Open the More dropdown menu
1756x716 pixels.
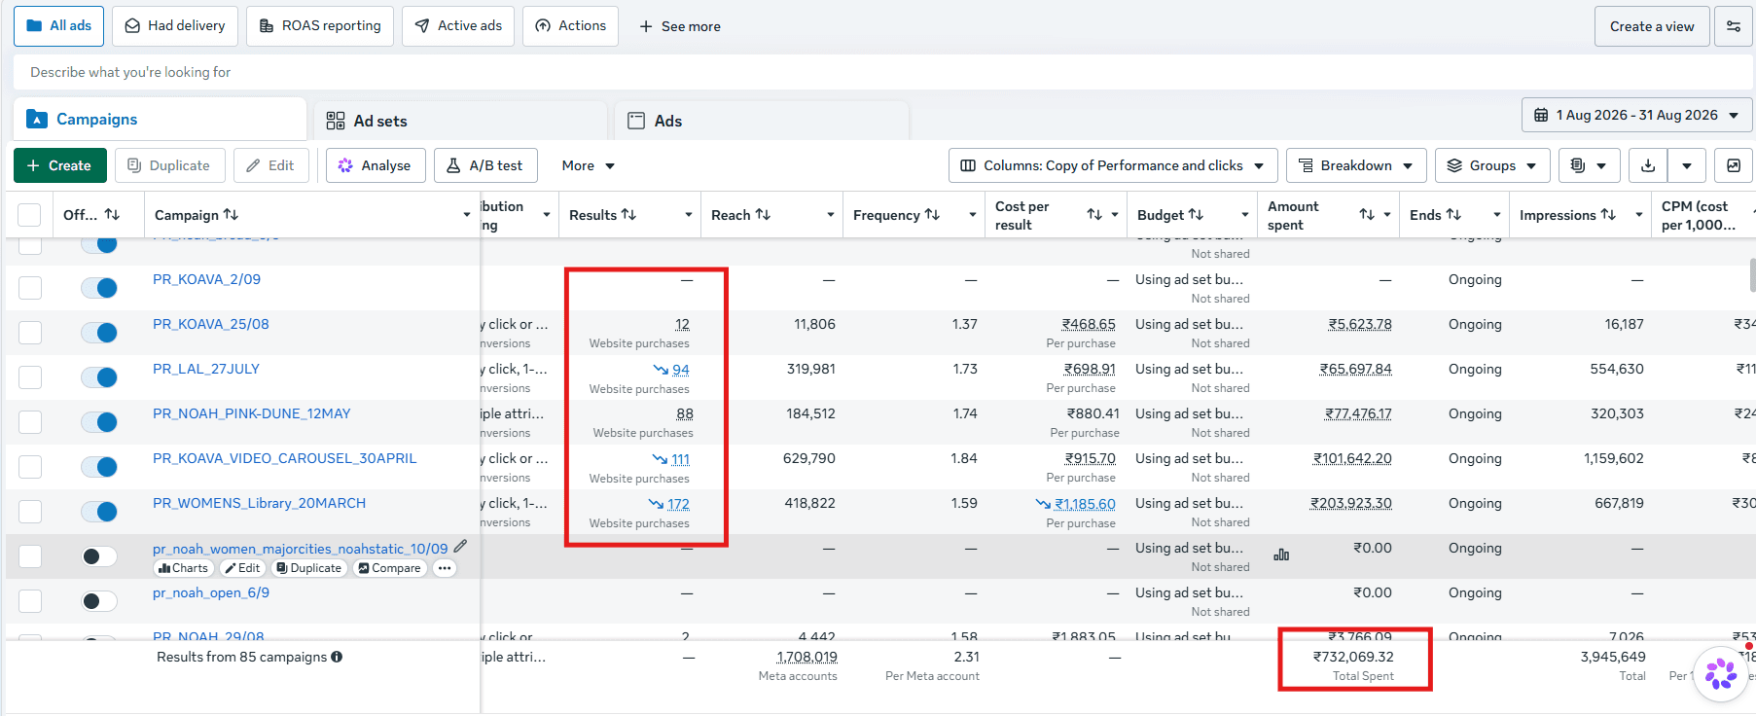588,165
